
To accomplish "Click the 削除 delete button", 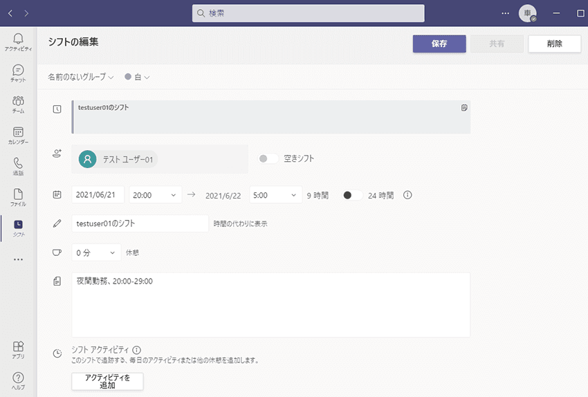I will (554, 44).
